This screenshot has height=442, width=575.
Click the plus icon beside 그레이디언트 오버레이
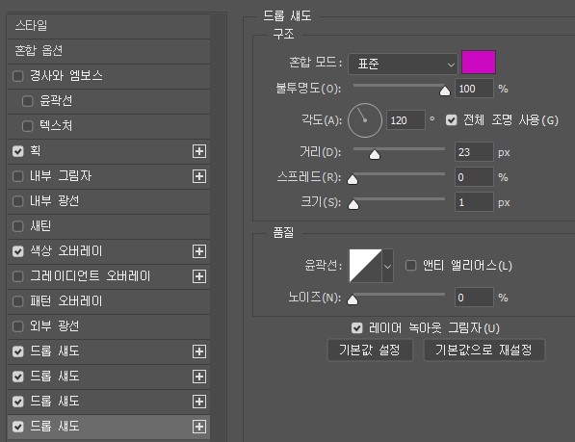click(x=199, y=276)
